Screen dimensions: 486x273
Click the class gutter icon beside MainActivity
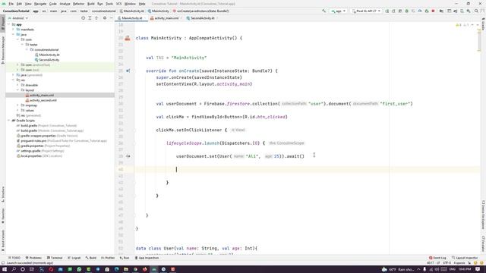click(128, 38)
